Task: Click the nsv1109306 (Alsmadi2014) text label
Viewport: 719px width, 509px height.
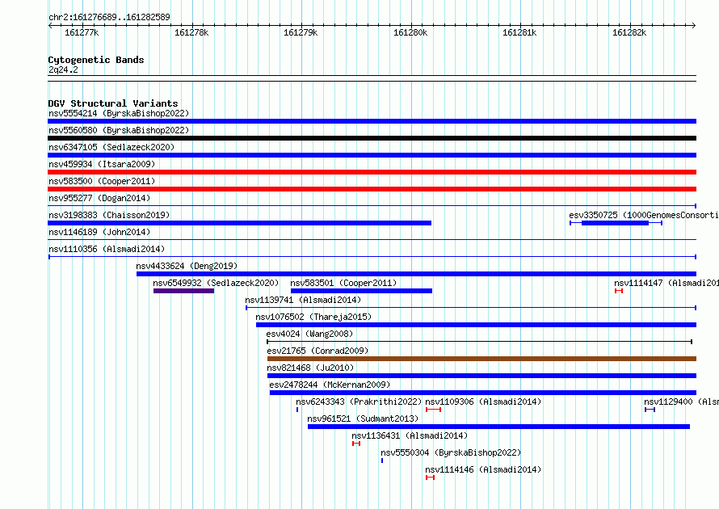Action: tap(483, 402)
